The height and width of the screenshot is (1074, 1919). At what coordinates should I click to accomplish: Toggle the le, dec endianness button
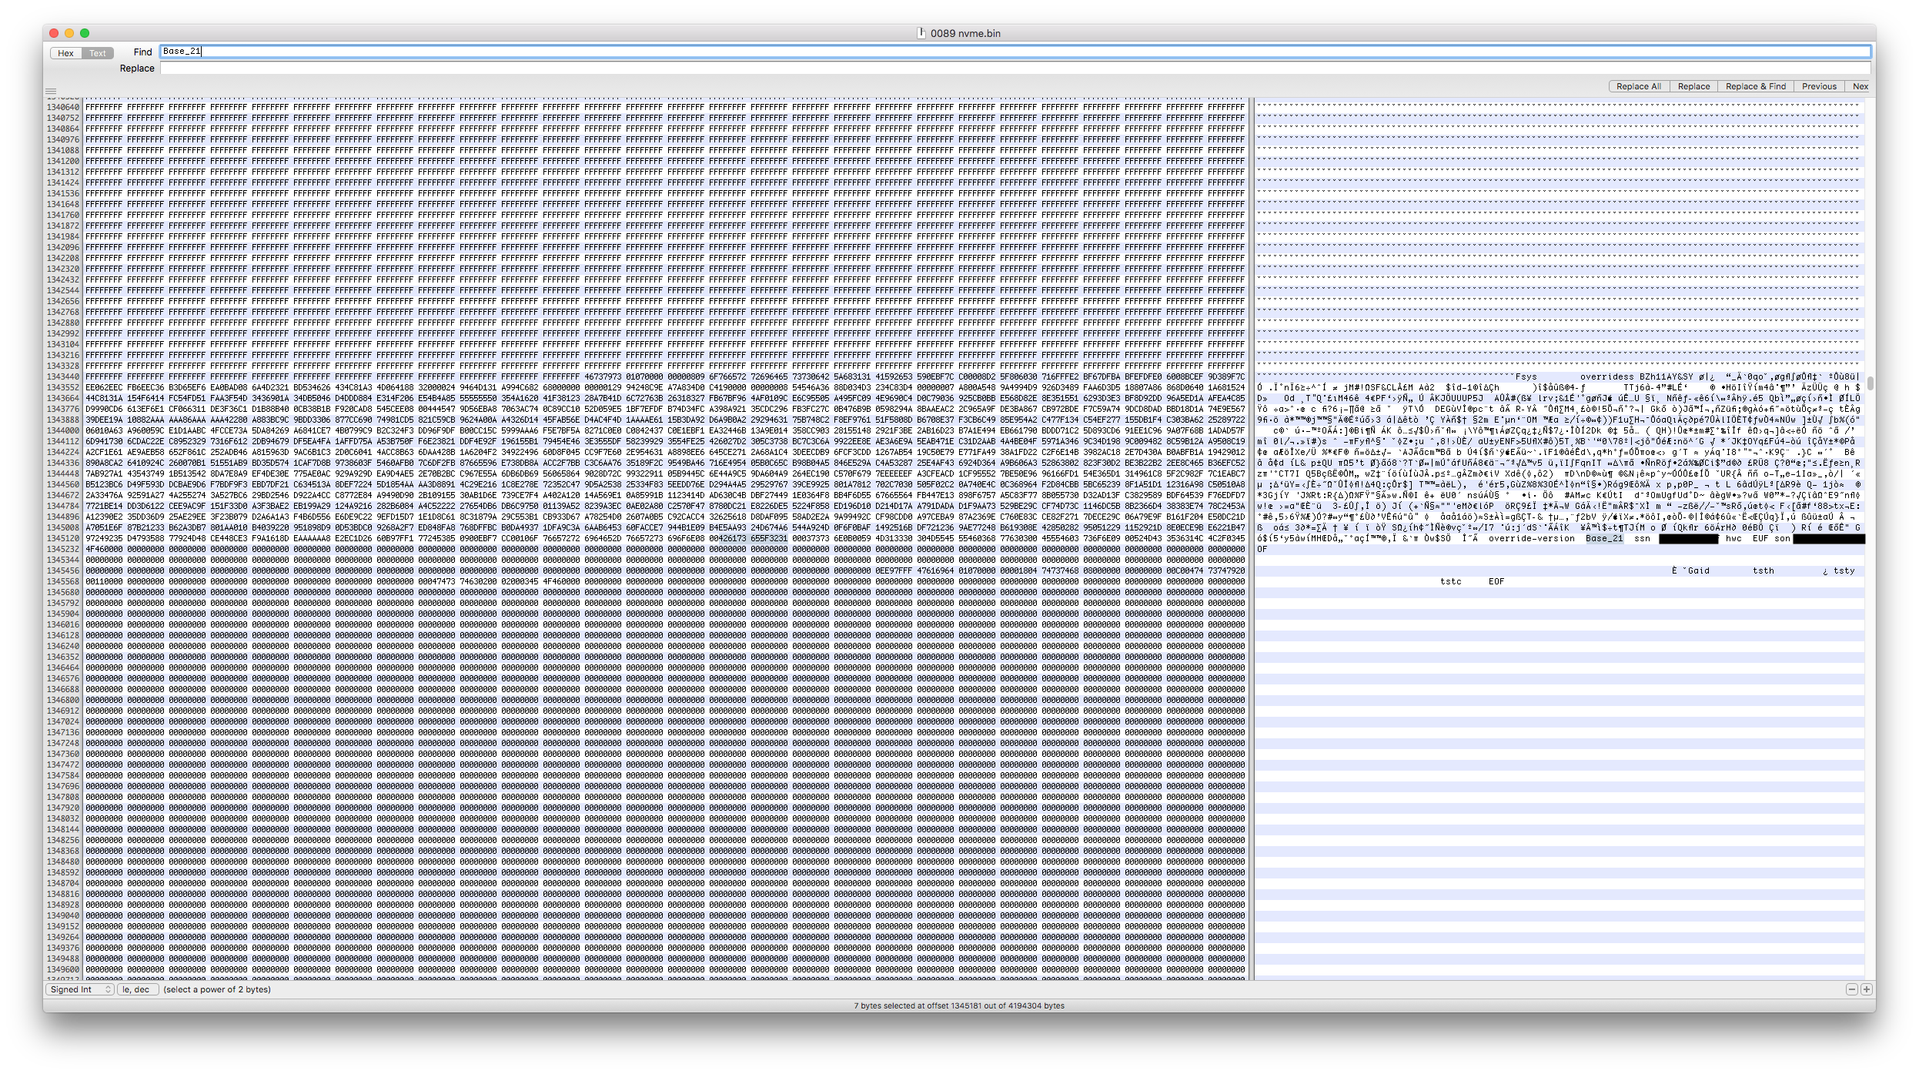click(x=137, y=989)
